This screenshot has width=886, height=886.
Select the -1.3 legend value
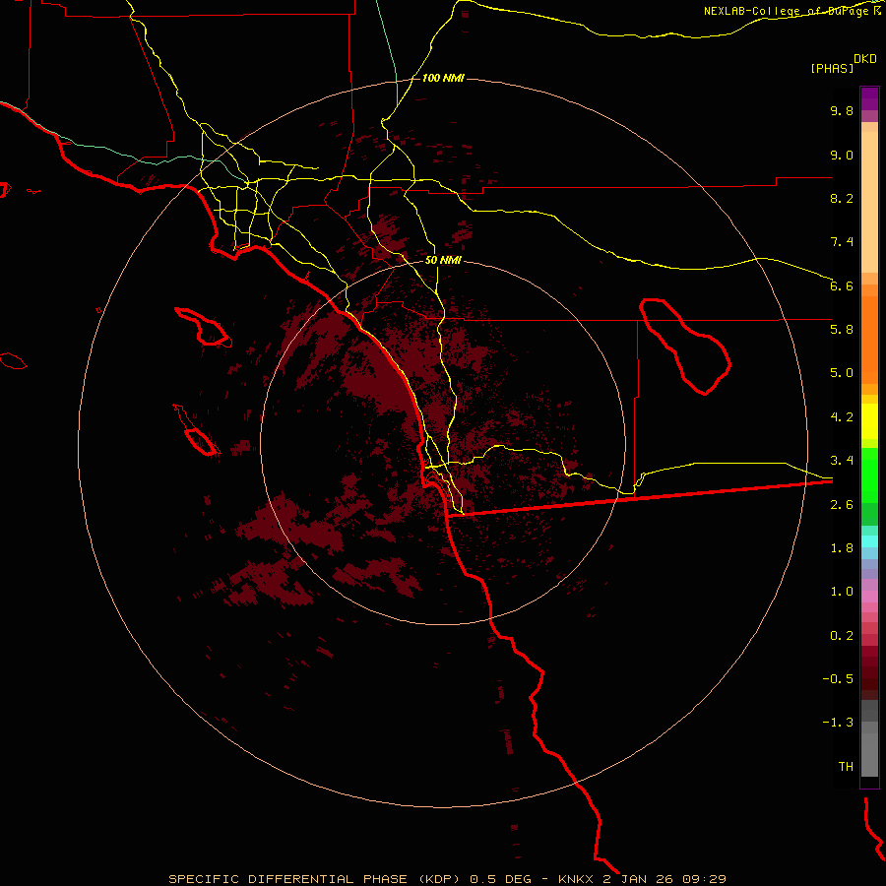838,723
